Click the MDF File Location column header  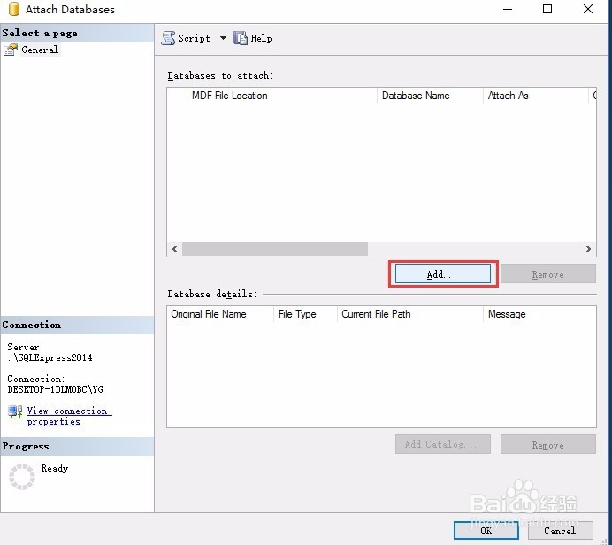point(282,96)
